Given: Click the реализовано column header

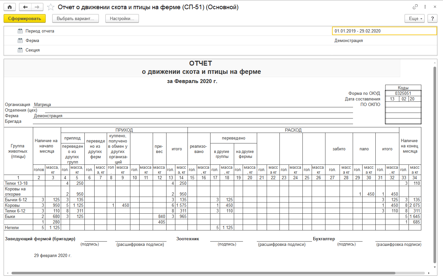Looking at the screenshot, I should (x=199, y=149).
